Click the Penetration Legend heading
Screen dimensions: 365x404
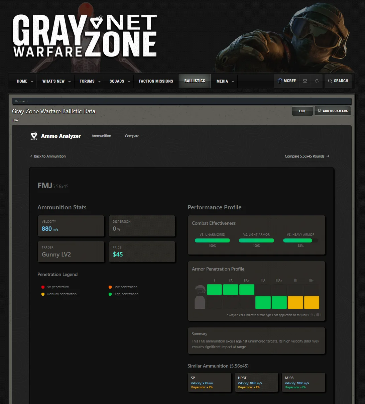57,274
